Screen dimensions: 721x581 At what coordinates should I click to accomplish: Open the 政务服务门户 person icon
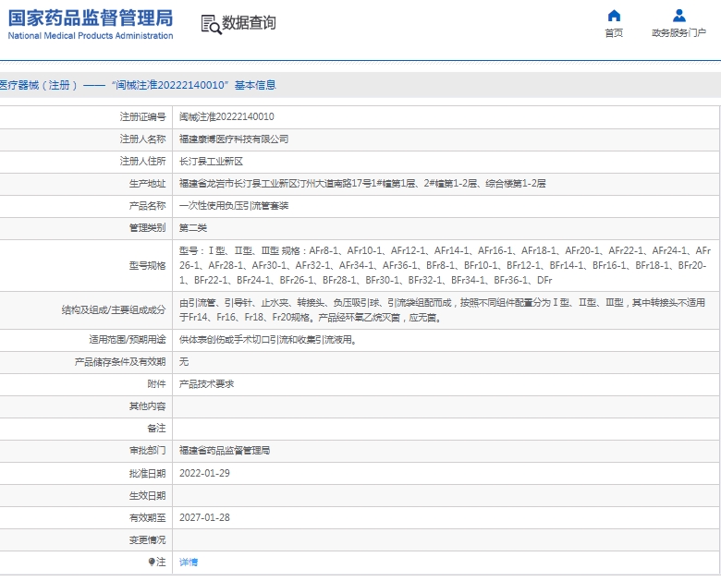coord(678,16)
